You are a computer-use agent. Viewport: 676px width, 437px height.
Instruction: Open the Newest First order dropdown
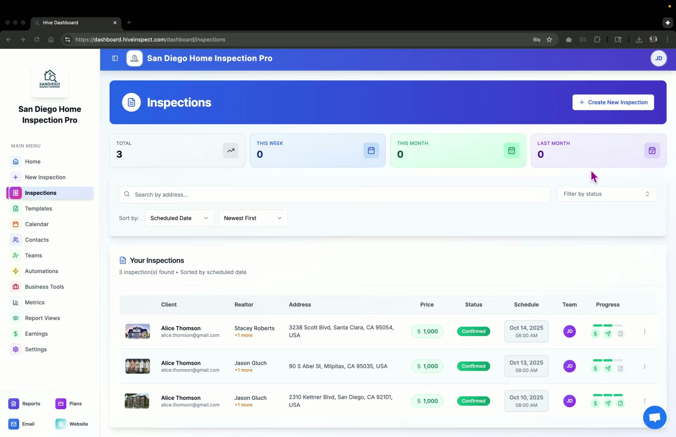(253, 218)
